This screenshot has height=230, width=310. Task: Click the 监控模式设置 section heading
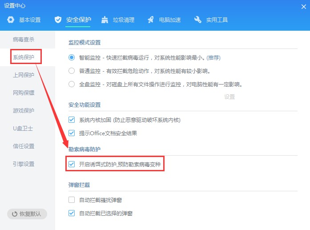pos(85,43)
